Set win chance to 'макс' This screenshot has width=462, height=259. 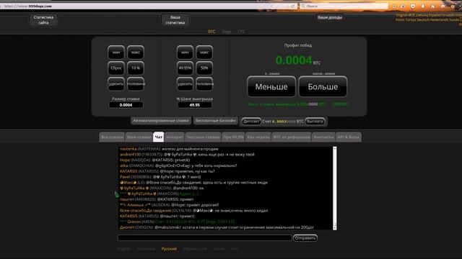[x=204, y=53]
